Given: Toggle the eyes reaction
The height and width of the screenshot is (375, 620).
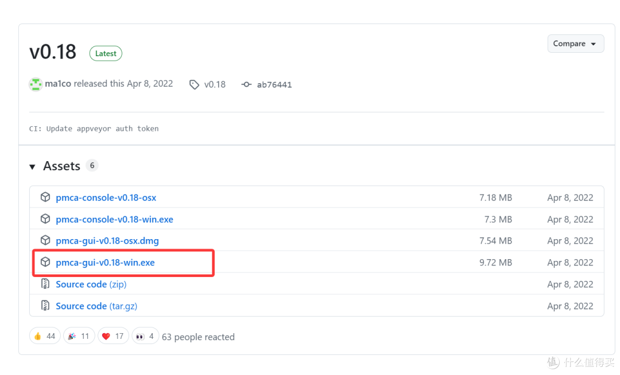Looking at the screenshot, I should 145,337.
